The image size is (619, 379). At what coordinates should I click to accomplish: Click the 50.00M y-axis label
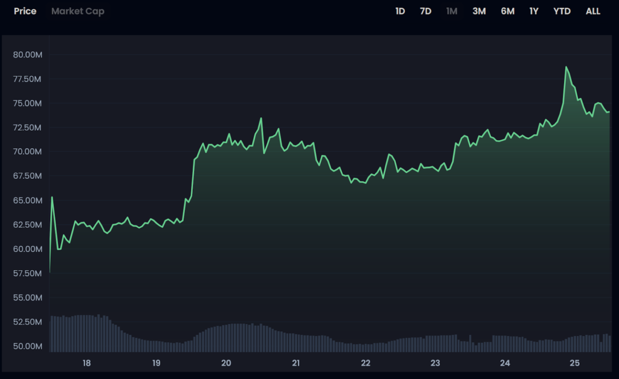27,346
